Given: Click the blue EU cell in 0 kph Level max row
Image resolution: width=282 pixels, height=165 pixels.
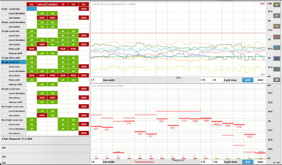Looking at the screenshot, I should point(31,9).
